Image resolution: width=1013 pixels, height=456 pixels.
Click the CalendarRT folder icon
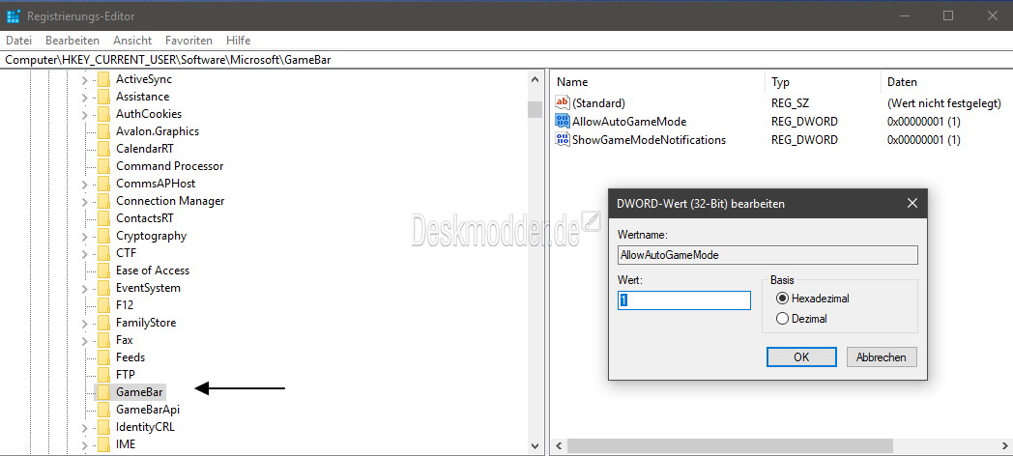tap(103, 149)
